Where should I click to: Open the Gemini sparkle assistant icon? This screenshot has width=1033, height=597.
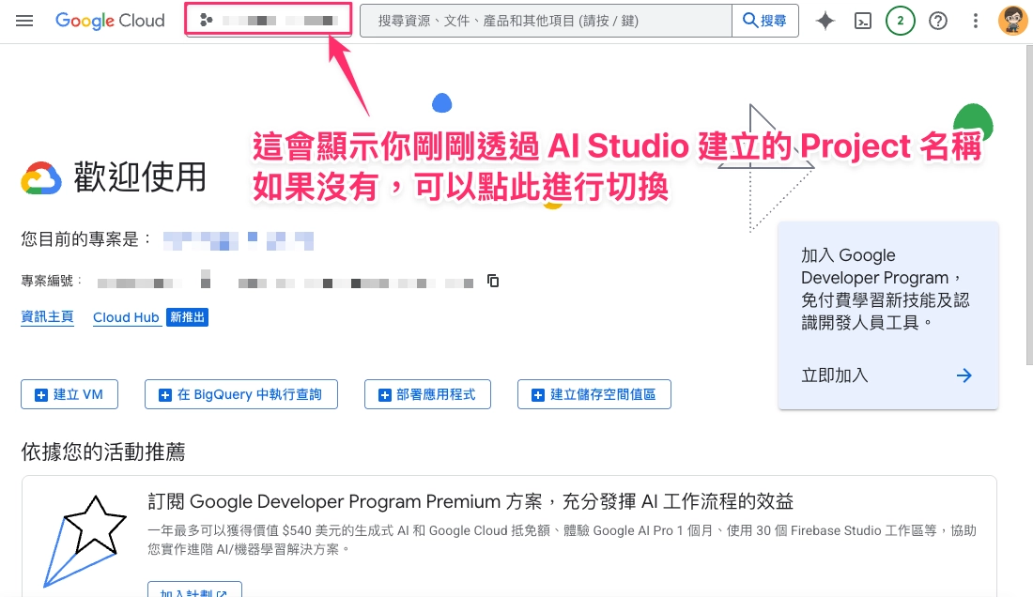[x=825, y=21]
